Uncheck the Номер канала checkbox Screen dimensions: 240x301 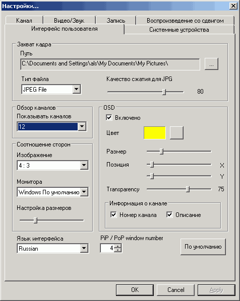click(113, 214)
